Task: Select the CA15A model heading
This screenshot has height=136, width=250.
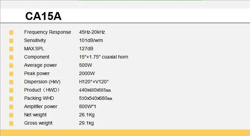Action: tap(44, 16)
